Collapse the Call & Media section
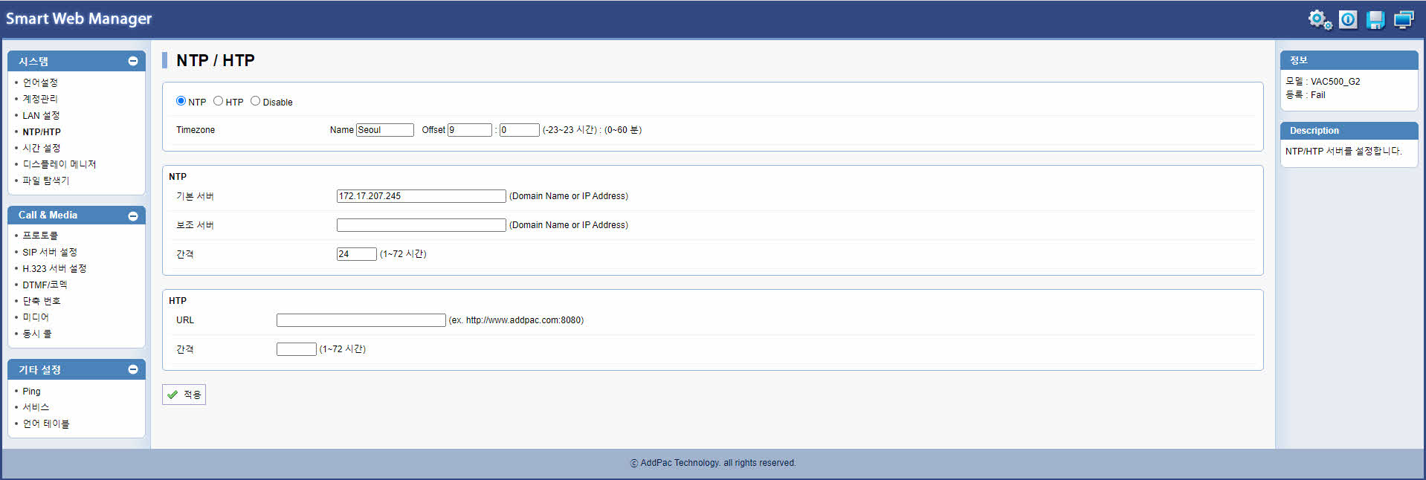 (133, 215)
